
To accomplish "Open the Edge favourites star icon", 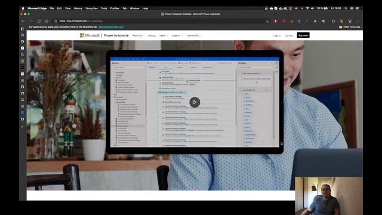I will [x=333, y=21].
